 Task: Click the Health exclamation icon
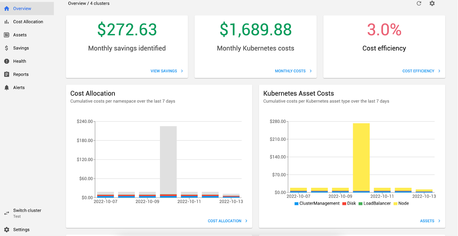[7, 61]
